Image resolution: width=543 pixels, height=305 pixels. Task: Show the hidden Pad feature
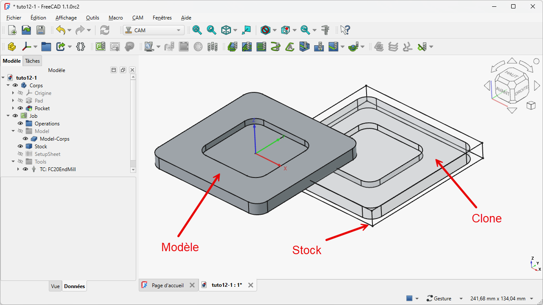point(20,101)
